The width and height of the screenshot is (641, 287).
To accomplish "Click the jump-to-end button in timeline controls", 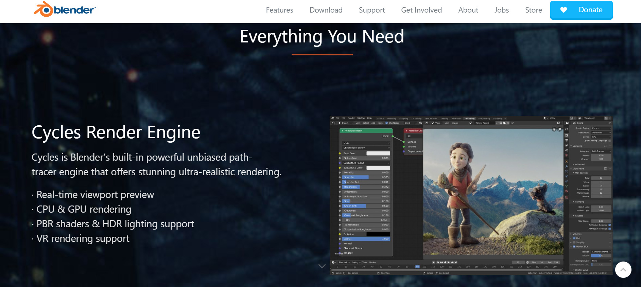I will [x=456, y=262].
